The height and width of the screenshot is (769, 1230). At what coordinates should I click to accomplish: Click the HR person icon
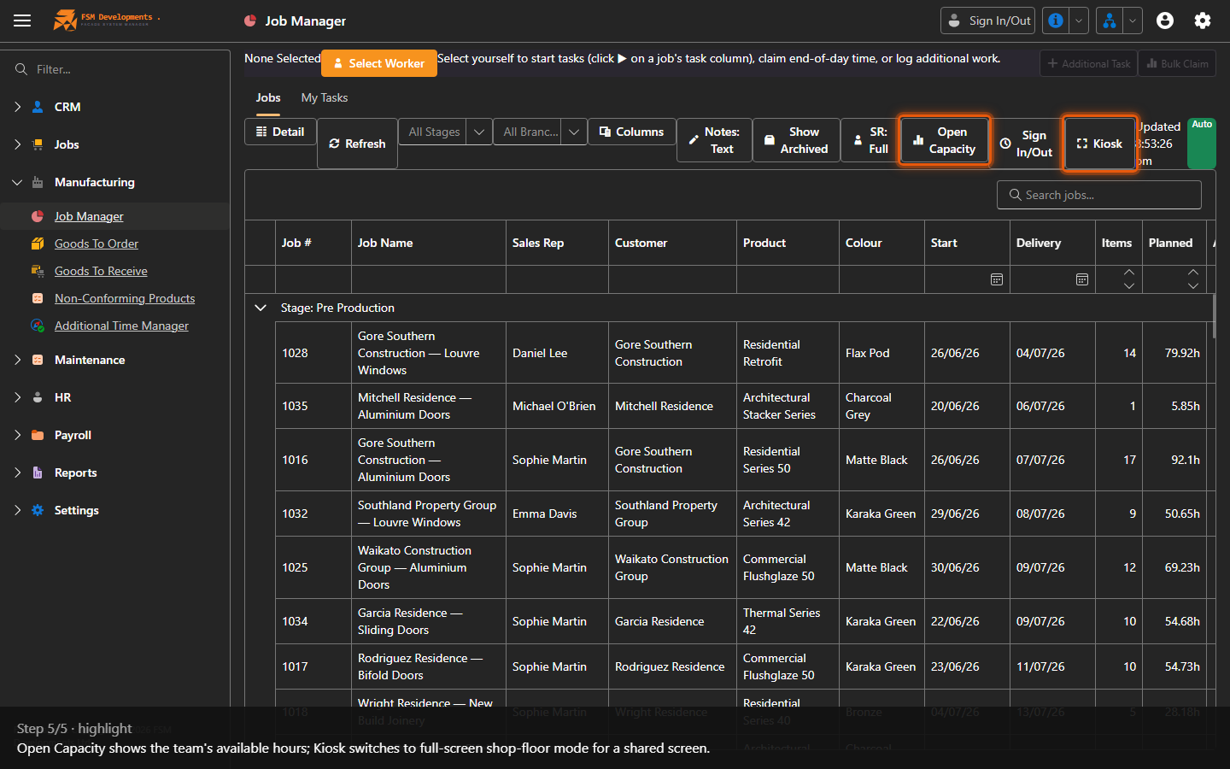(38, 397)
